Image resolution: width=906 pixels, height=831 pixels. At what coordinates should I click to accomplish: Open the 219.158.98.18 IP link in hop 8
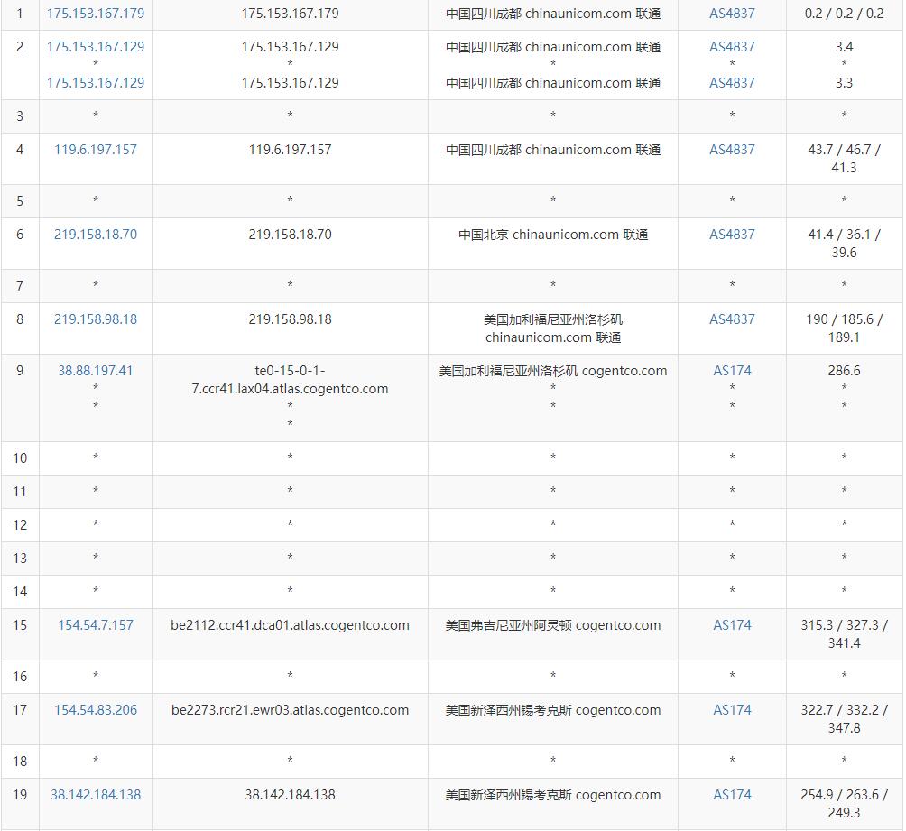(96, 319)
